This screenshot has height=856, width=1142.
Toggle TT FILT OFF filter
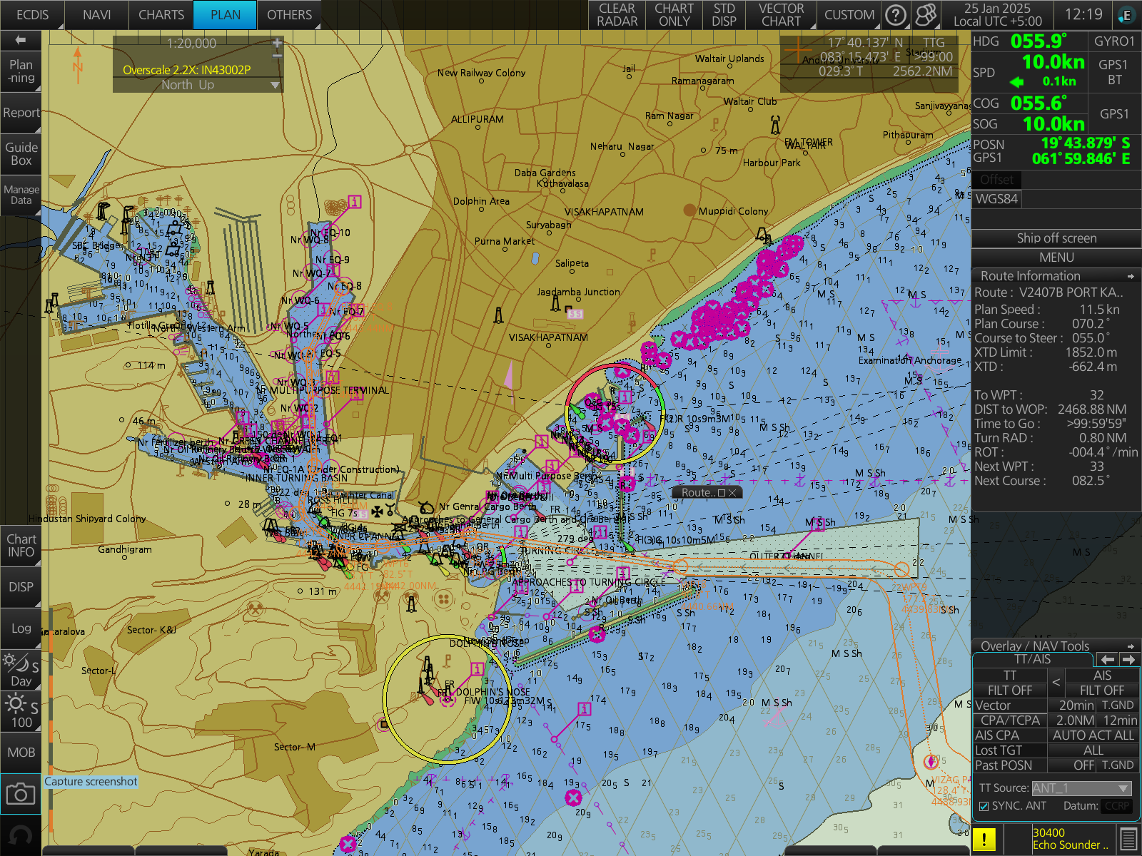[1009, 691]
